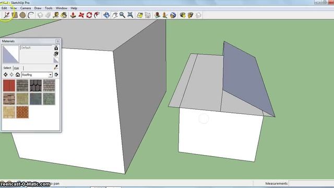Choose the dark scalloped slate roofing swatch
The height and width of the screenshot is (188, 334).
click(x=35, y=86)
